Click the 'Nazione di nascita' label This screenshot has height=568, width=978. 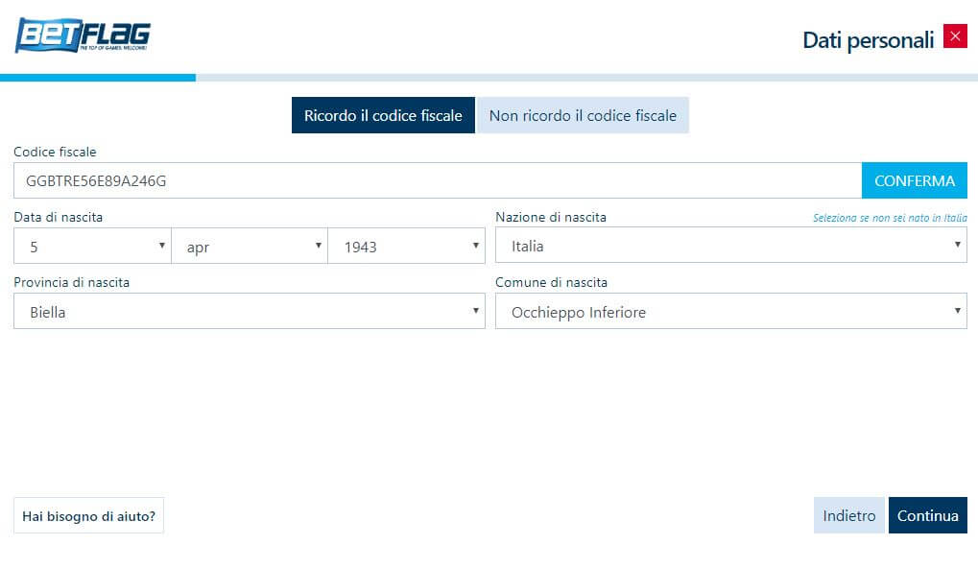[x=551, y=217]
